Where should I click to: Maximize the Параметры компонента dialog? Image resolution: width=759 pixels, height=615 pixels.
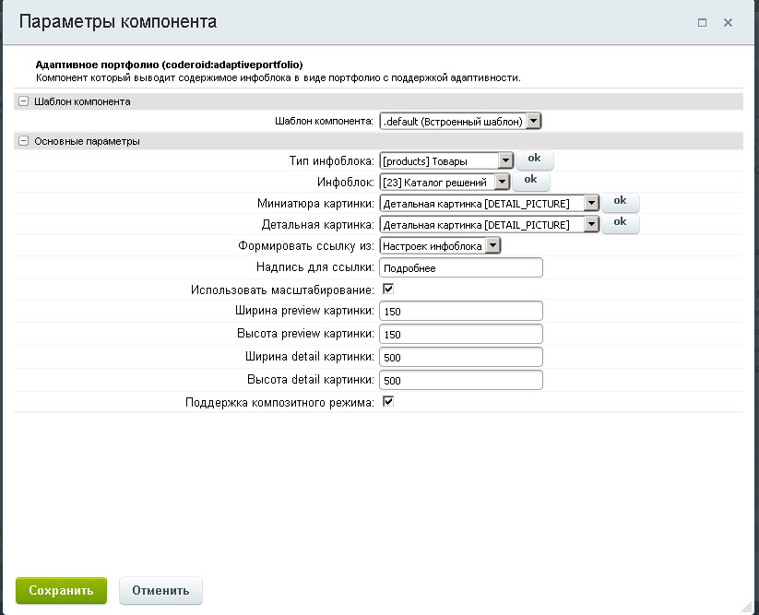coord(702,22)
